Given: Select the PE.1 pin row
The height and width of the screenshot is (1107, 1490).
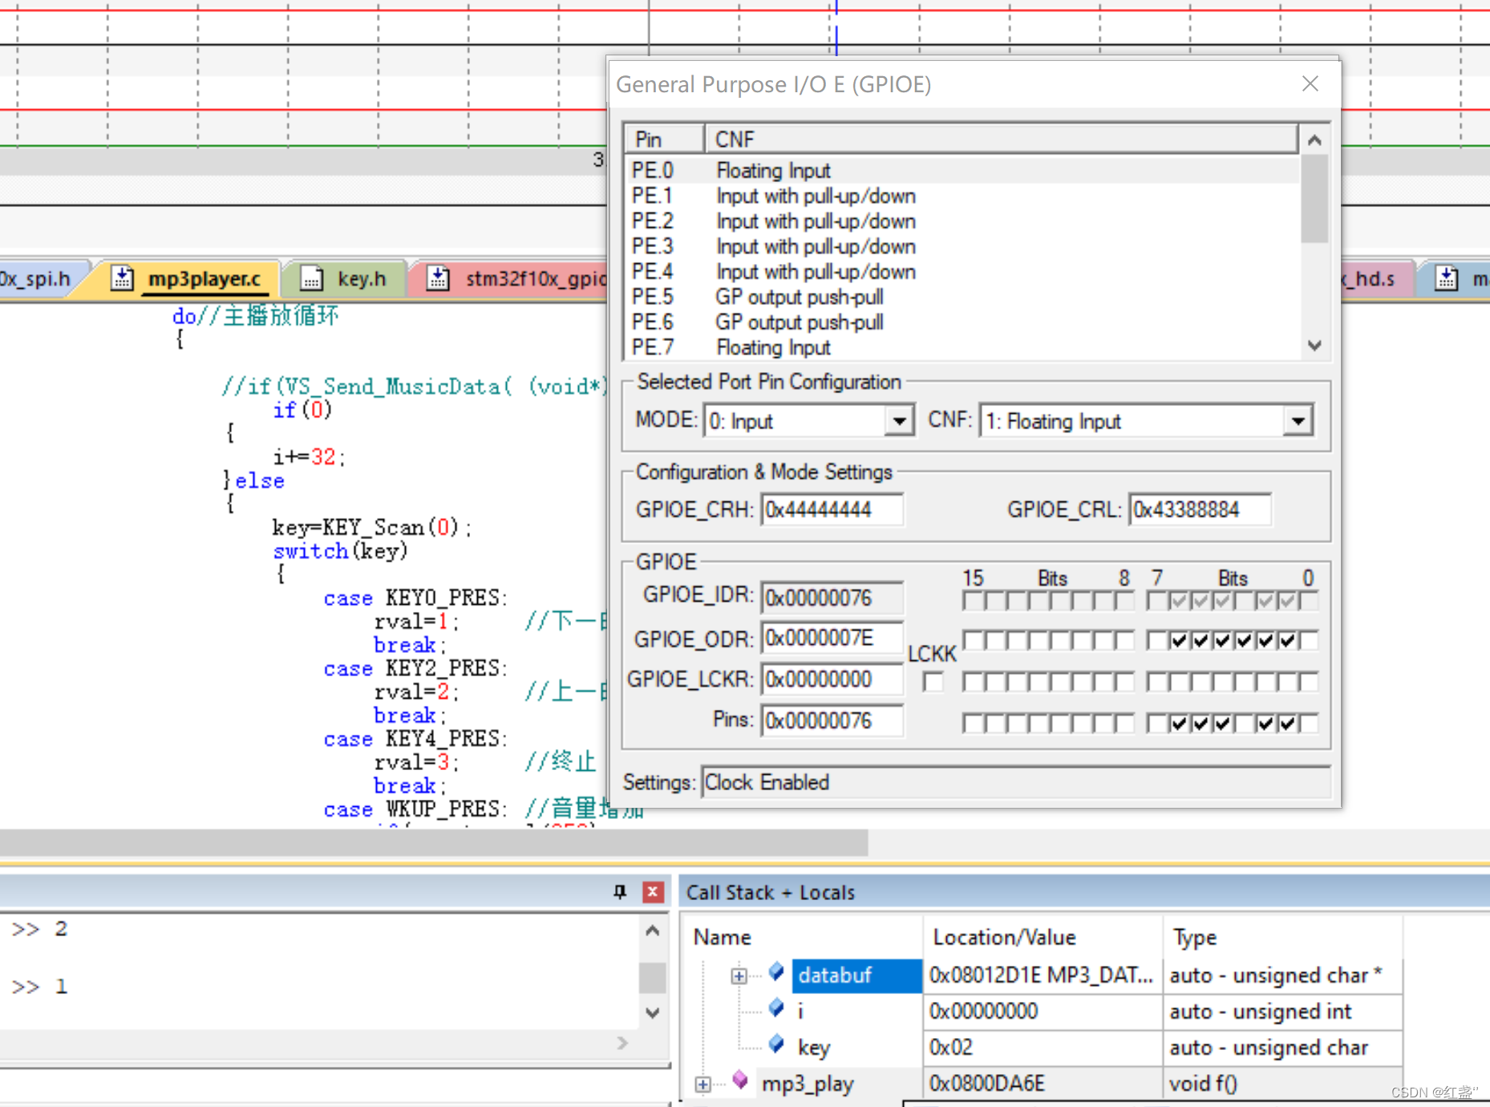Looking at the screenshot, I should pyautogui.click(x=962, y=196).
